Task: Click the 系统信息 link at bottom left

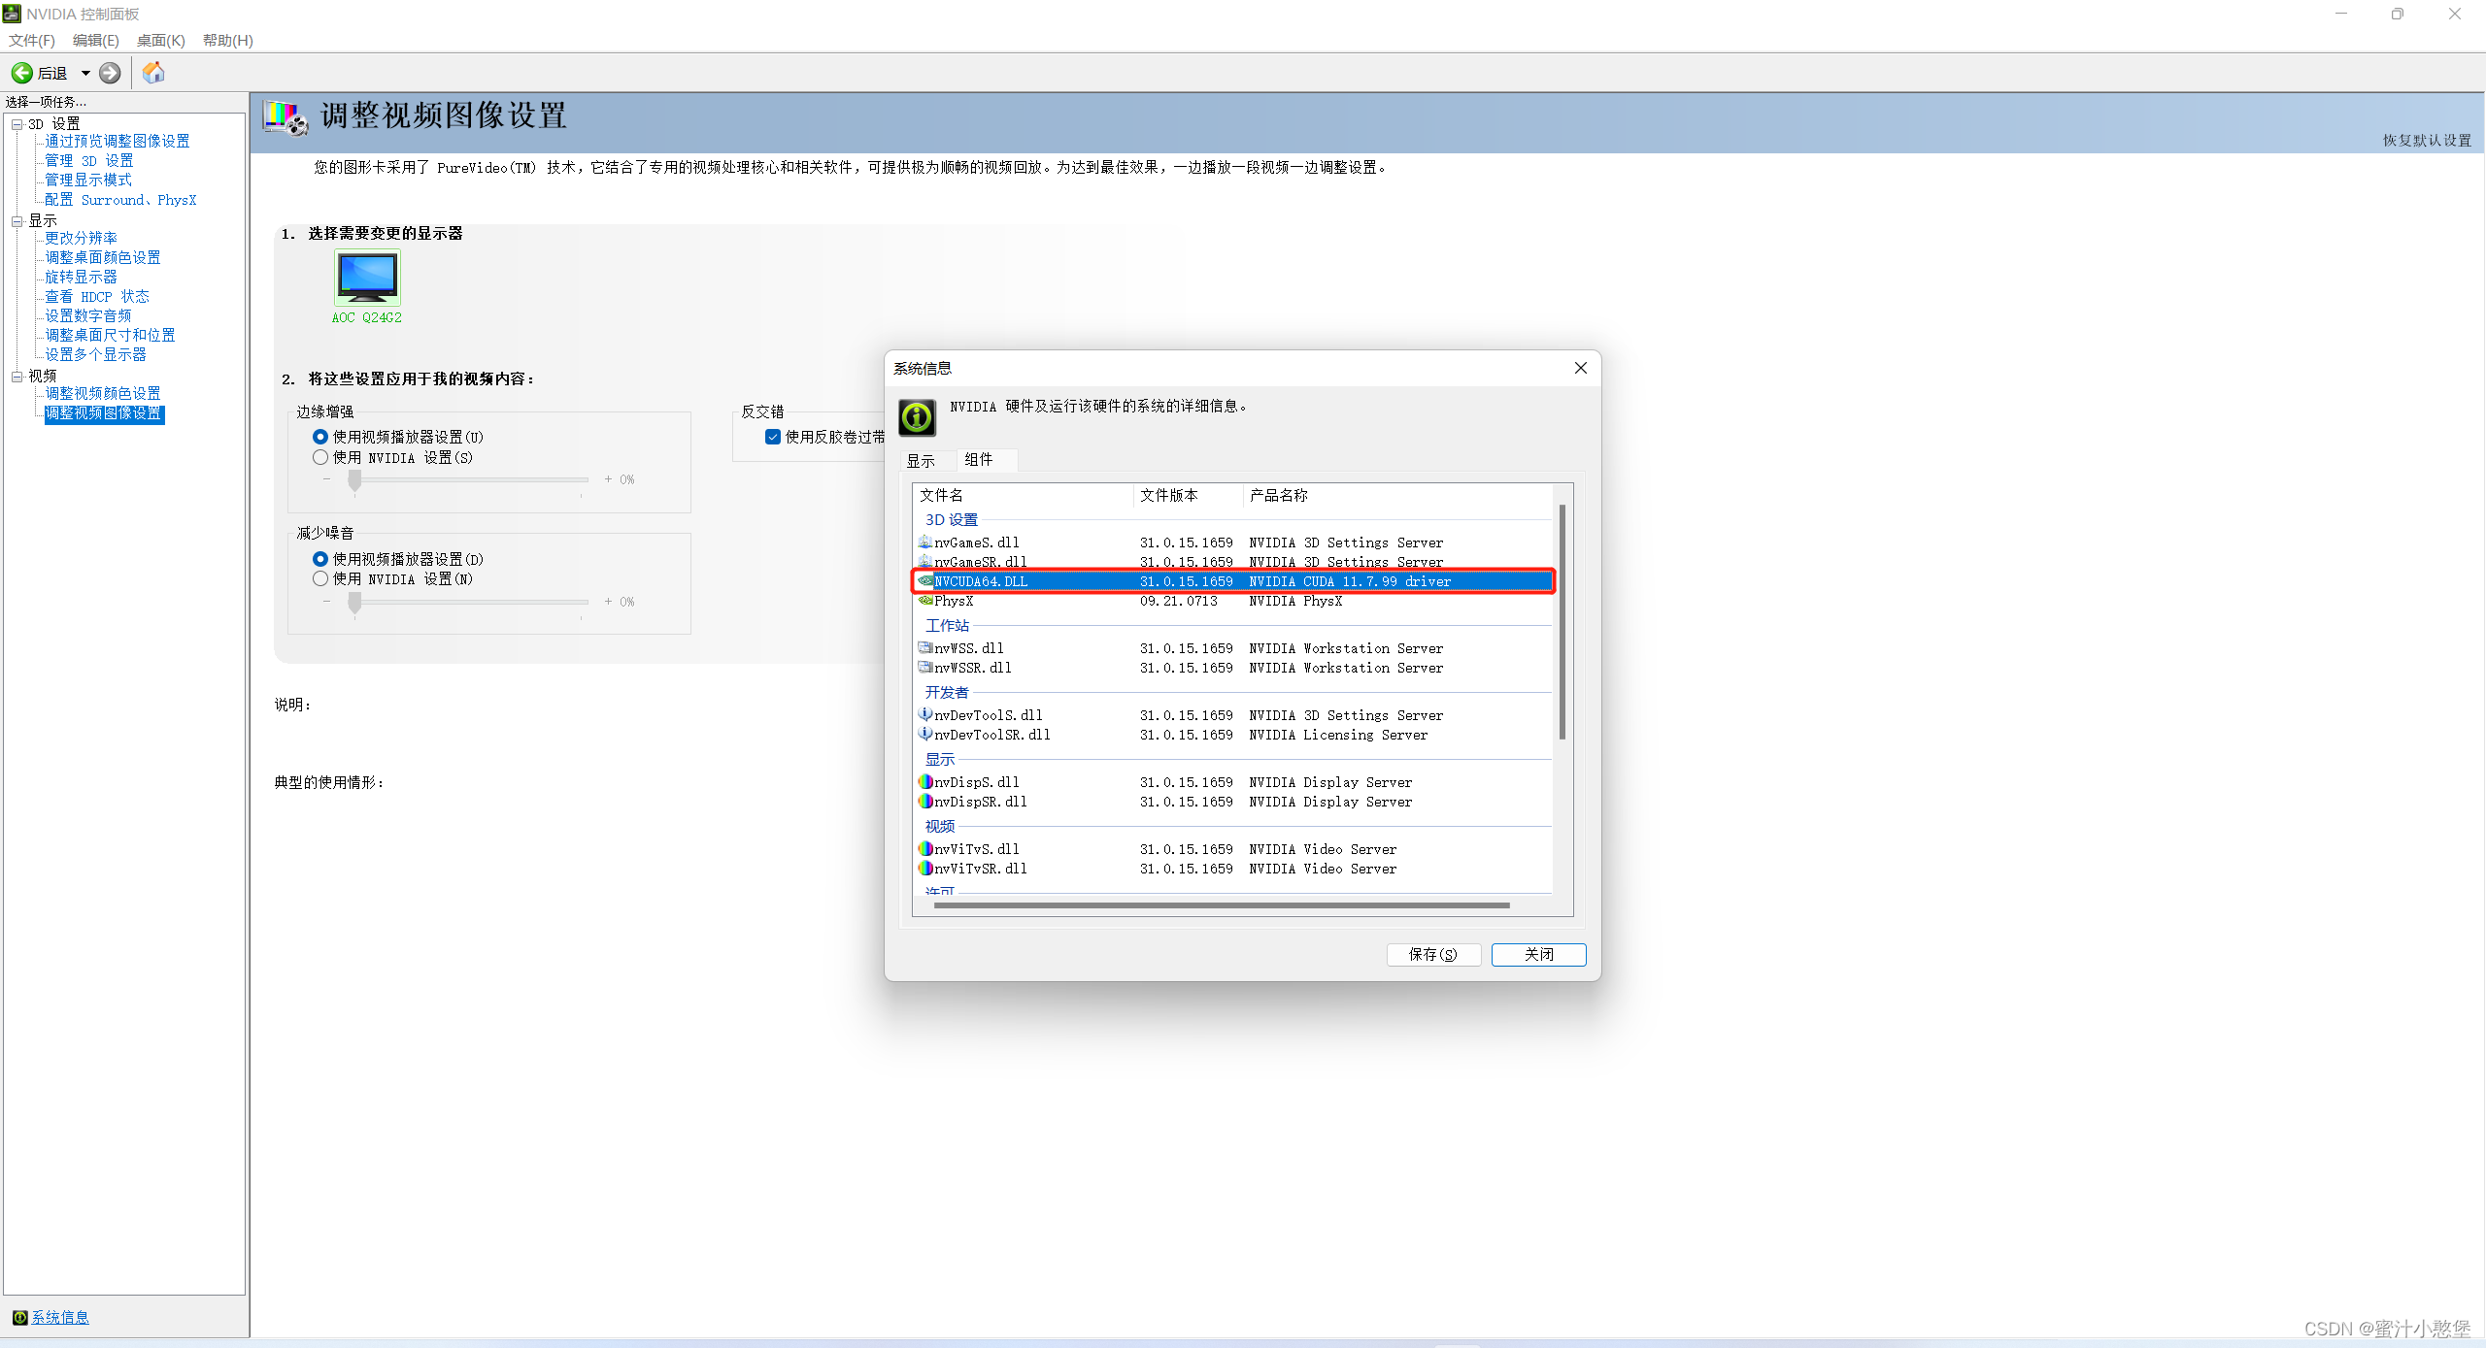Action: click(60, 1317)
